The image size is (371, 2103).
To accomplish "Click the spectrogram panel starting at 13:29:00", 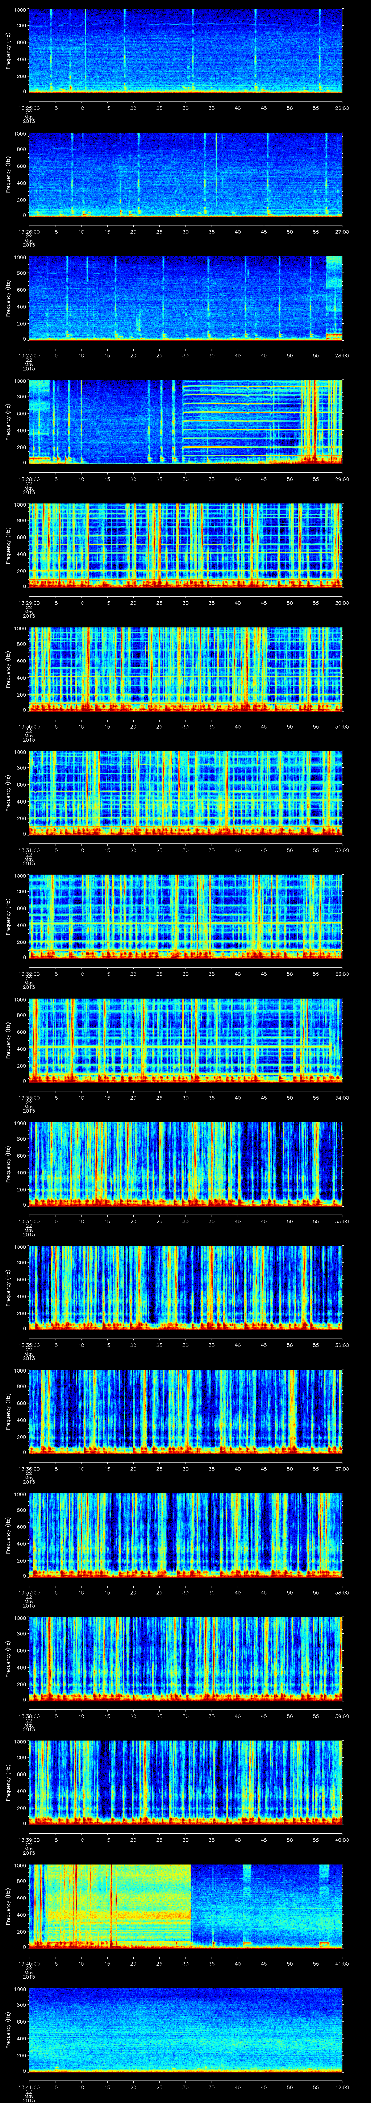I will pyautogui.click(x=186, y=546).
